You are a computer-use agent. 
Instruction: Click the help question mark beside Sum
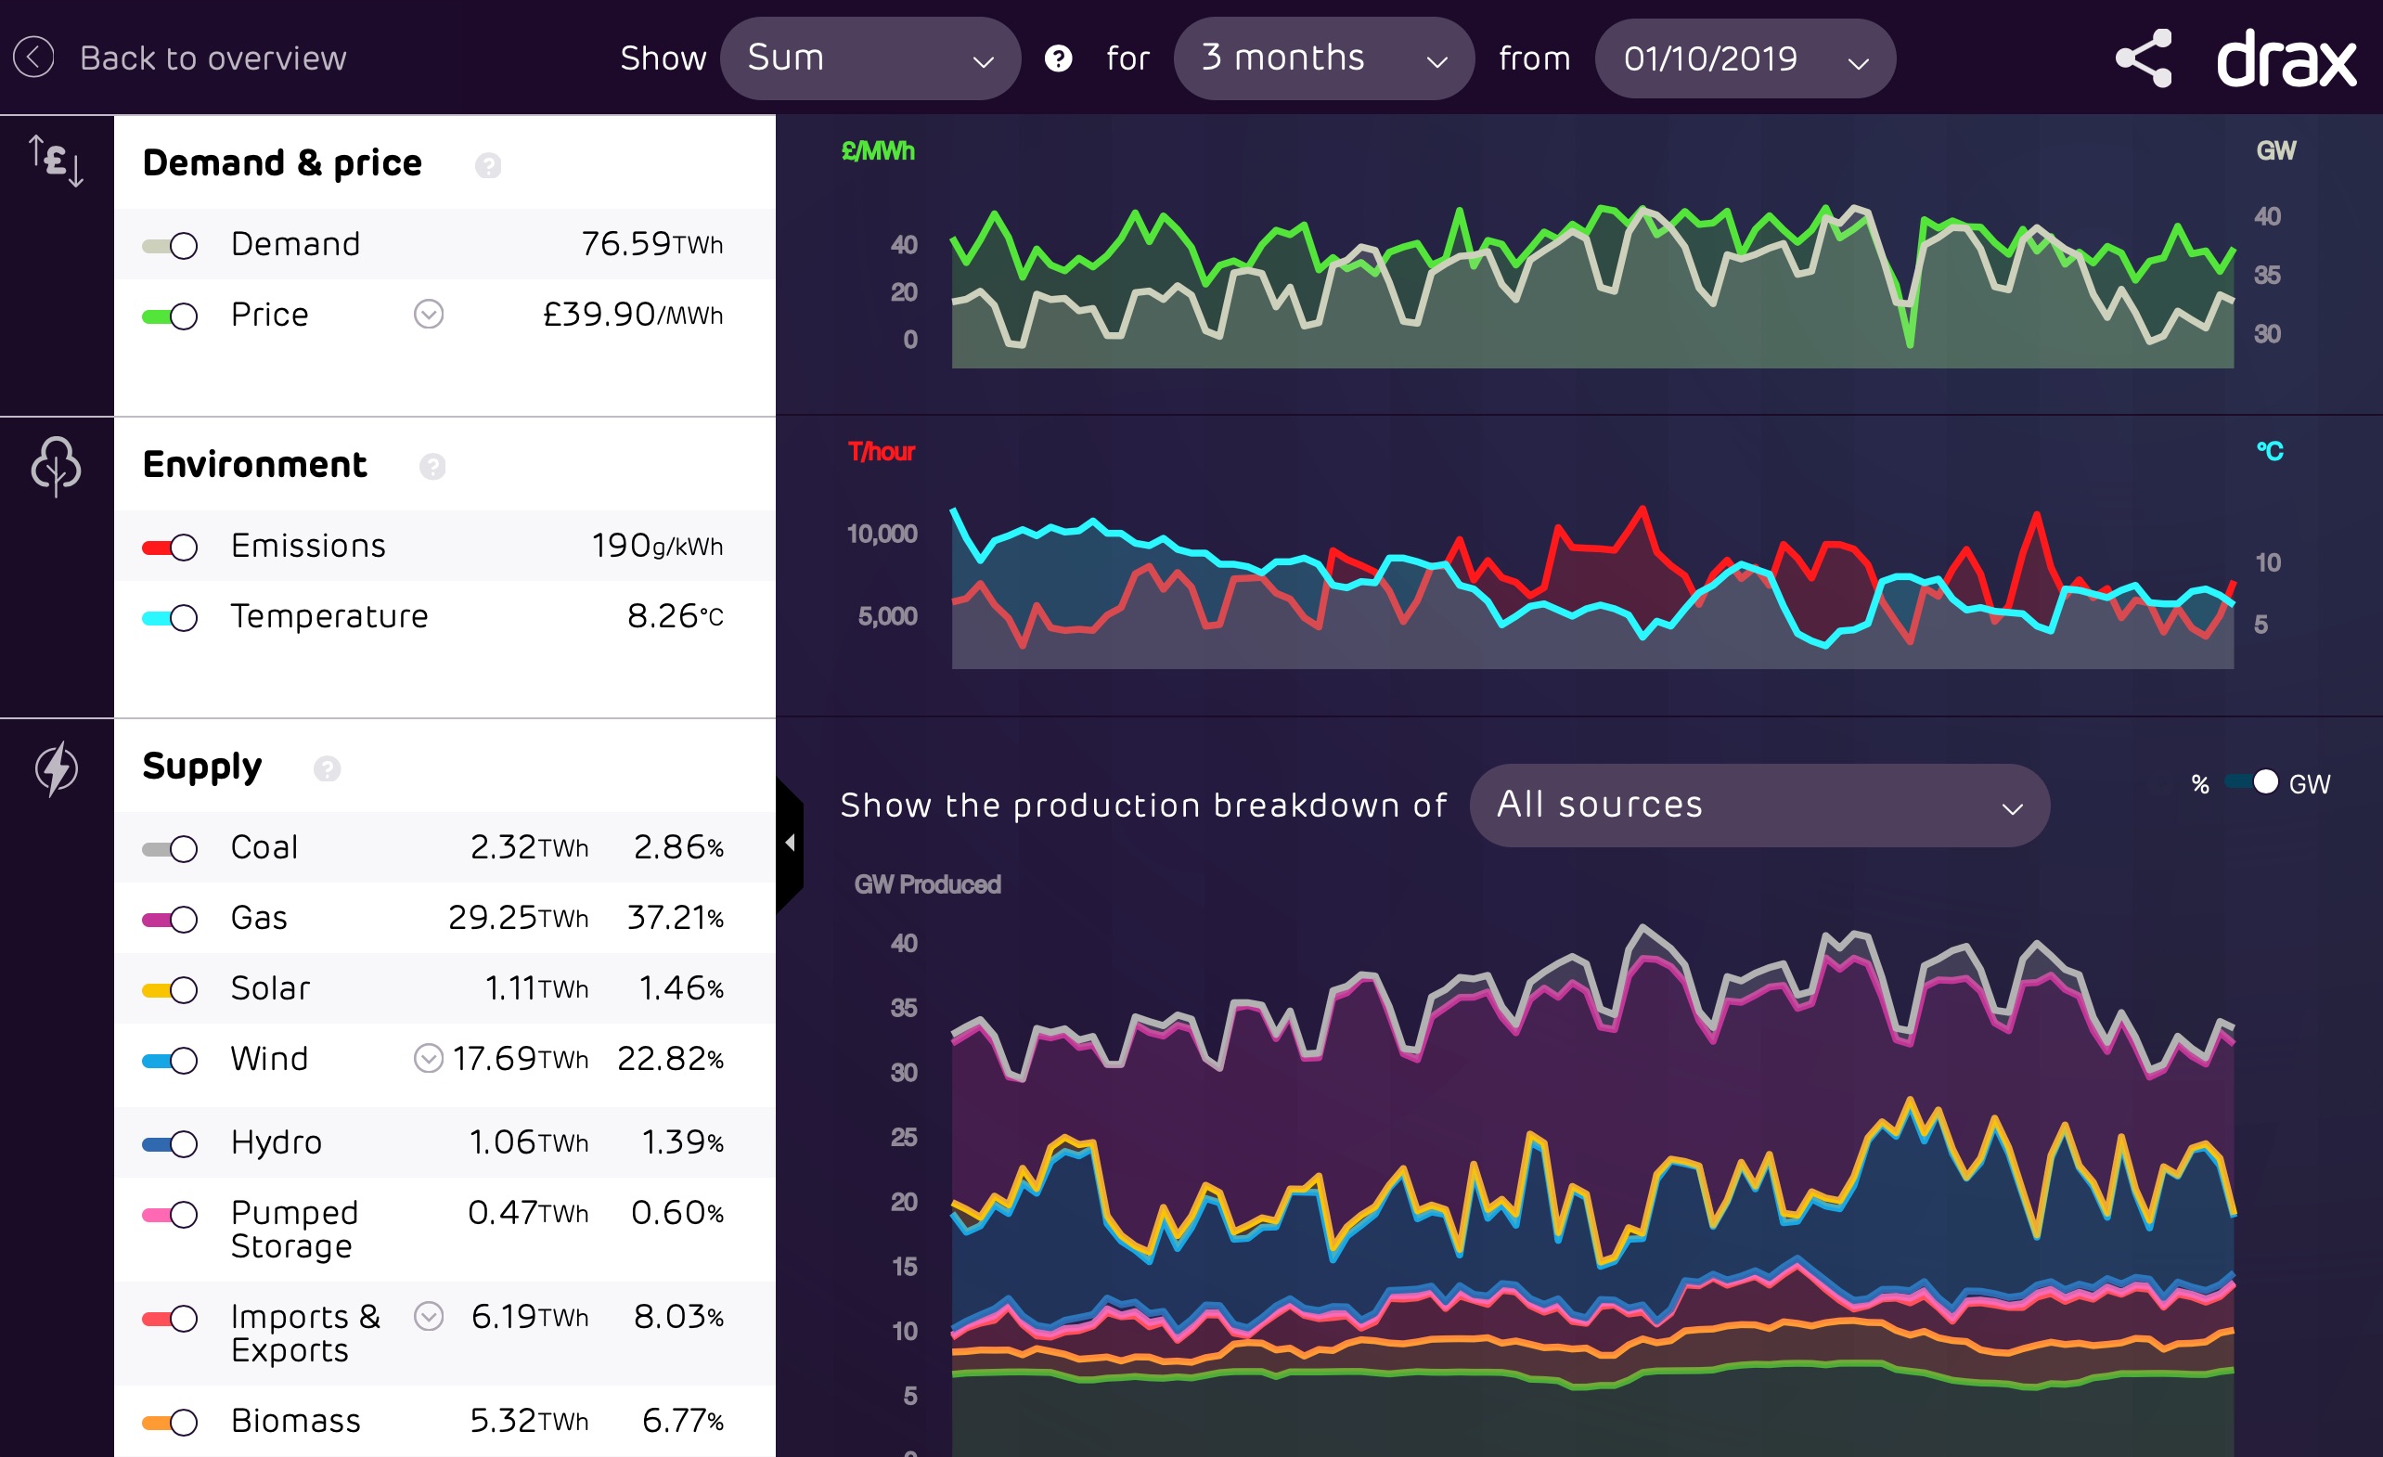coord(1058,58)
